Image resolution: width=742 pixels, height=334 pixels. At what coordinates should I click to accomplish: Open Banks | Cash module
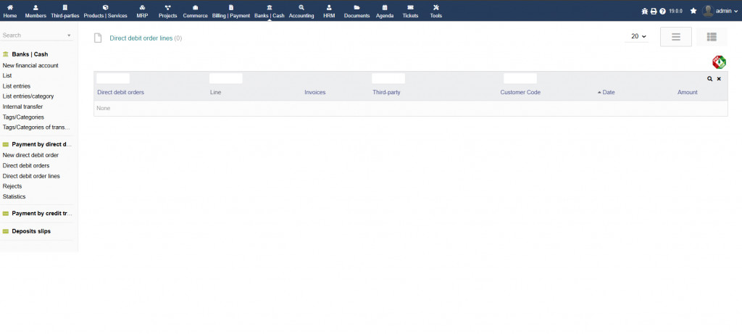(270, 11)
